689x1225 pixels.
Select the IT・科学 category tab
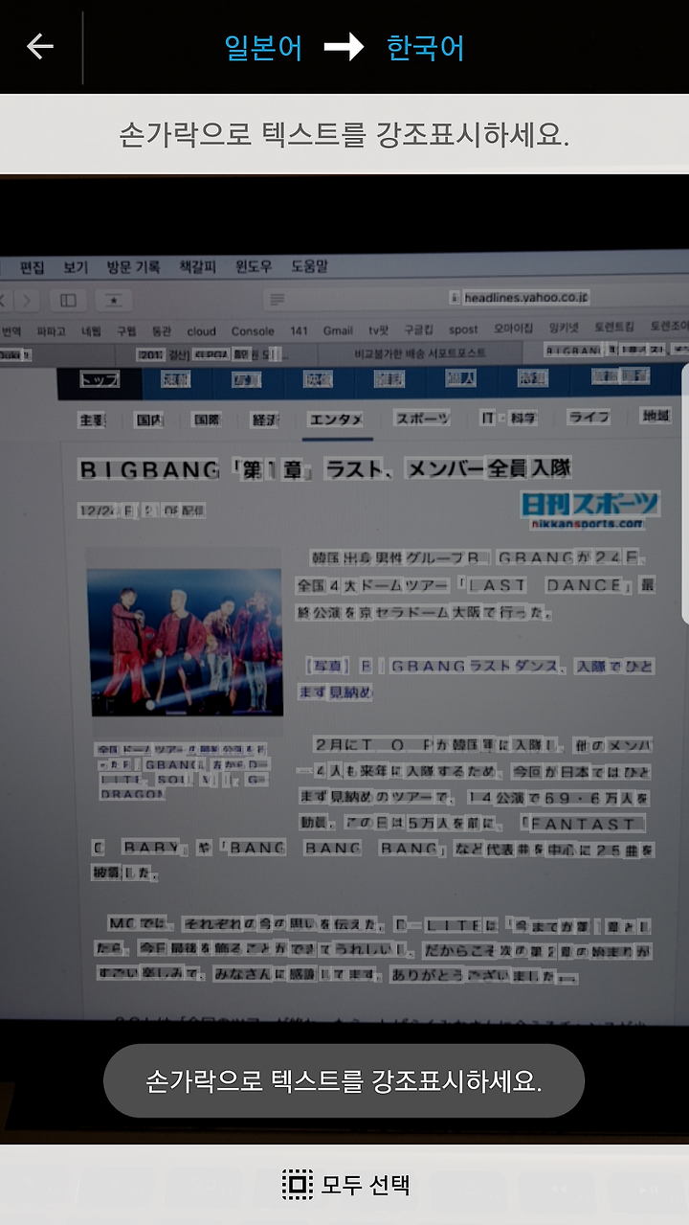coord(509,418)
